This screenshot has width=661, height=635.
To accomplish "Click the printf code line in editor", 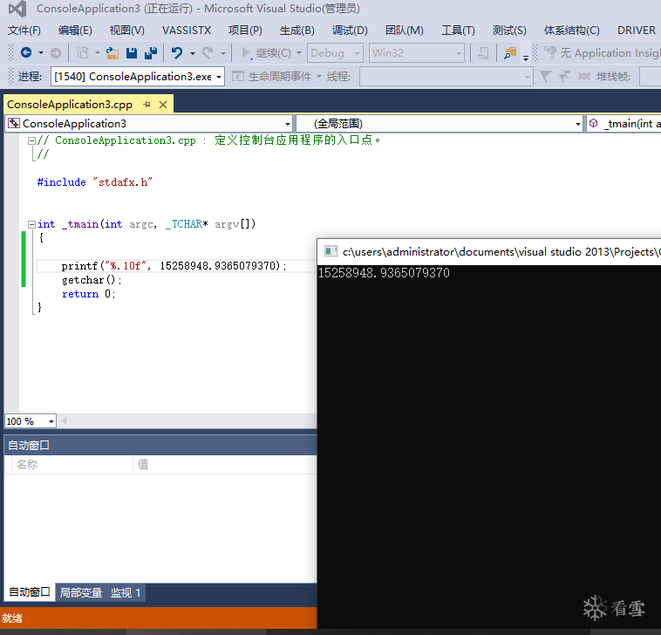I will 174,266.
